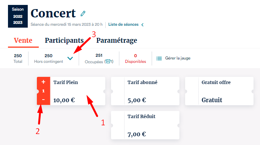
Task: Click the Tarif Plein quantity number 1
Action: click(43, 91)
